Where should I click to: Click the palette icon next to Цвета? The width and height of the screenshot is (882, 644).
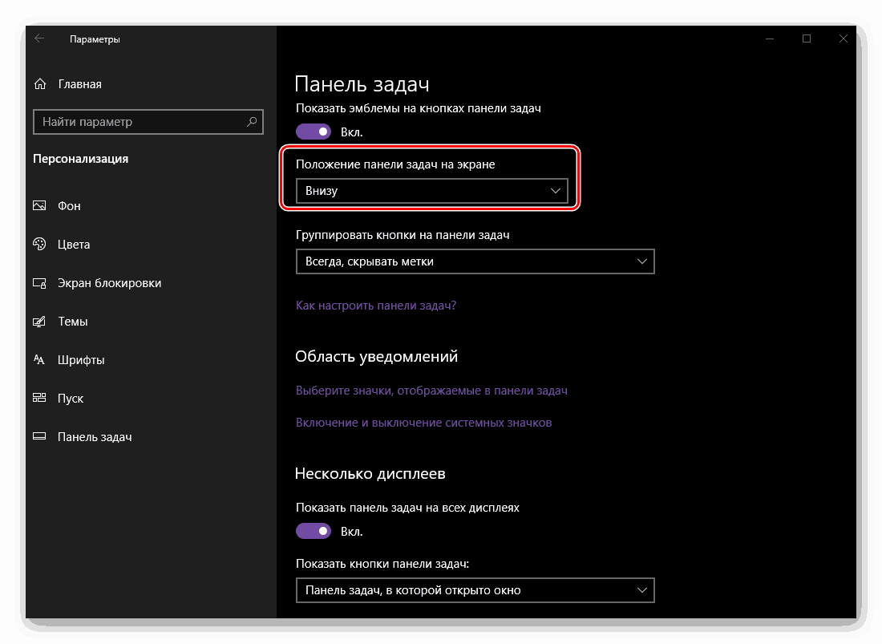39,244
